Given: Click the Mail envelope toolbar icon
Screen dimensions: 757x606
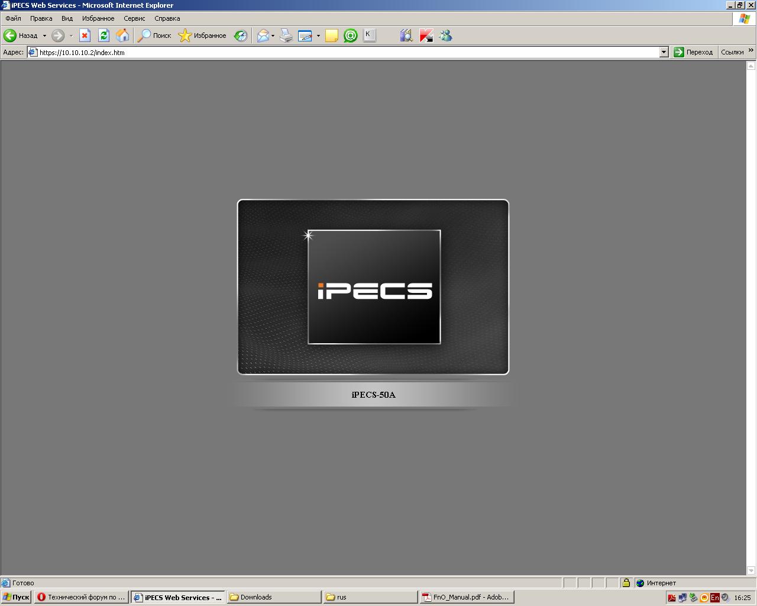Looking at the screenshot, I should pyautogui.click(x=263, y=36).
